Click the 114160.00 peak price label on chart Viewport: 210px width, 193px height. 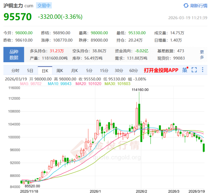tap(140, 90)
